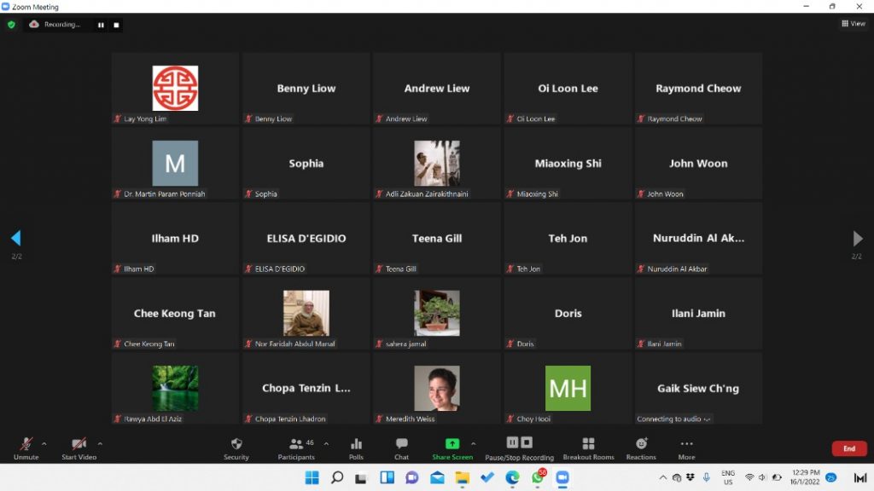
Task: Pause recording from top recording indicator
Action: pos(101,25)
